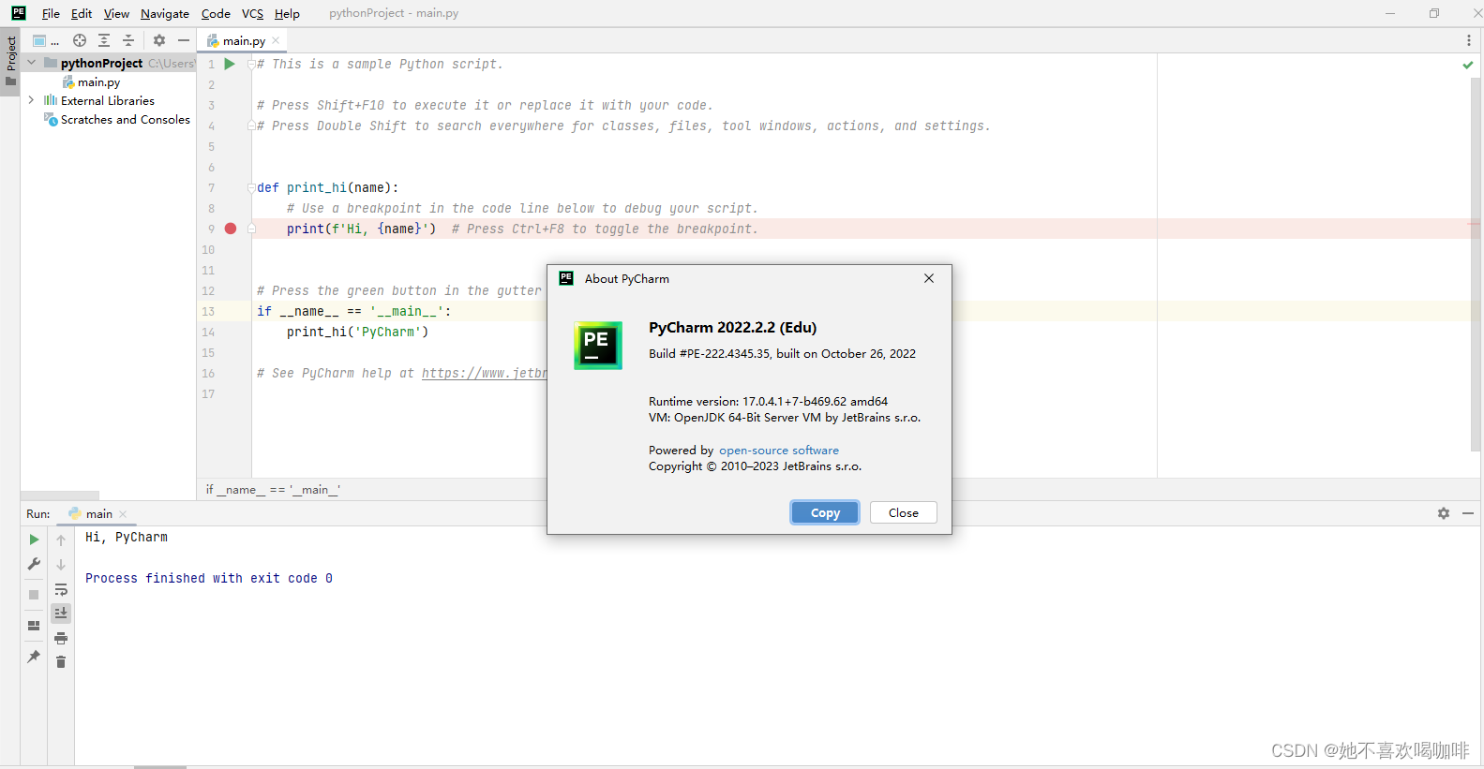Run script from gutter arrow on line 1
Screen dimensions: 1484x769
pos(230,65)
